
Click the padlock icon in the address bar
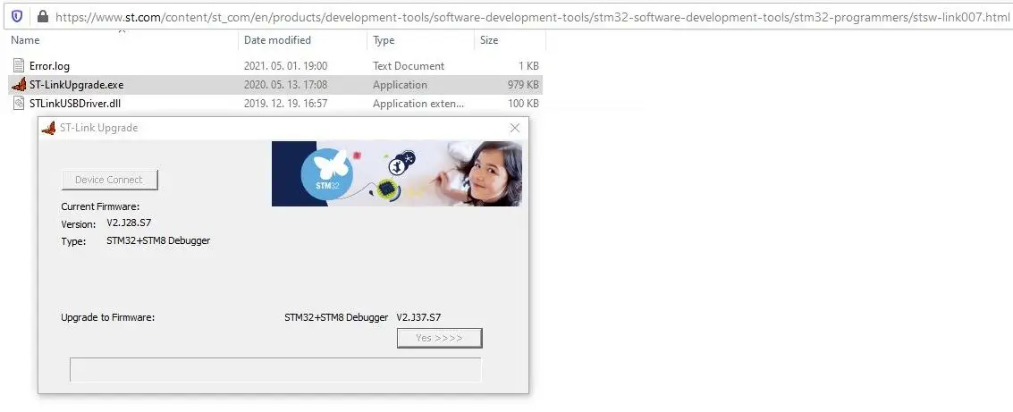(43, 16)
